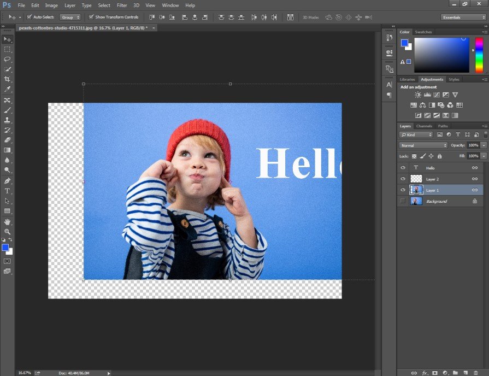The height and width of the screenshot is (376, 489).
Task: Open the Normal blend mode dropdown
Action: (x=423, y=145)
